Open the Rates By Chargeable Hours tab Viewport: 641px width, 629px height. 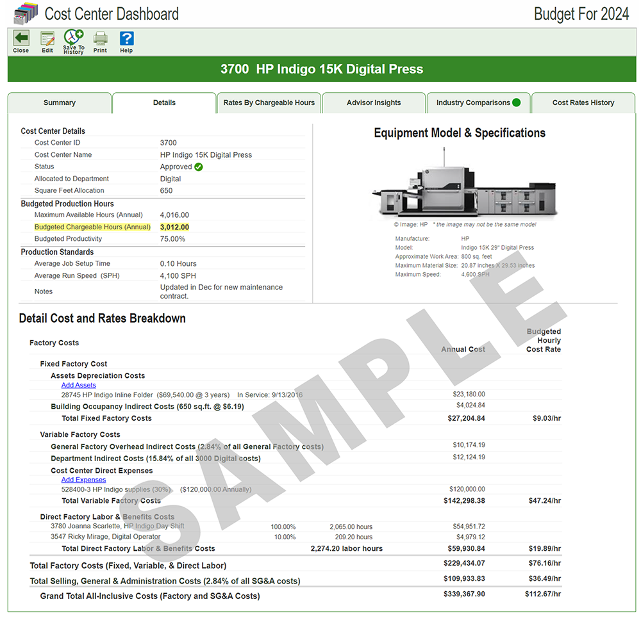click(269, 103)
